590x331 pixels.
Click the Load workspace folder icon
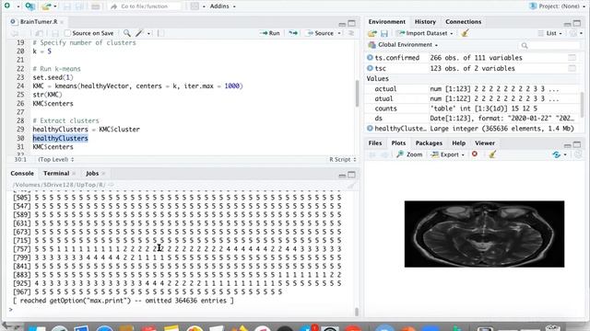(372, 33)
